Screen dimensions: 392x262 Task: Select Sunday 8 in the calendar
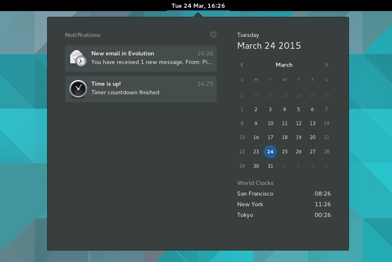pos(242,123)
